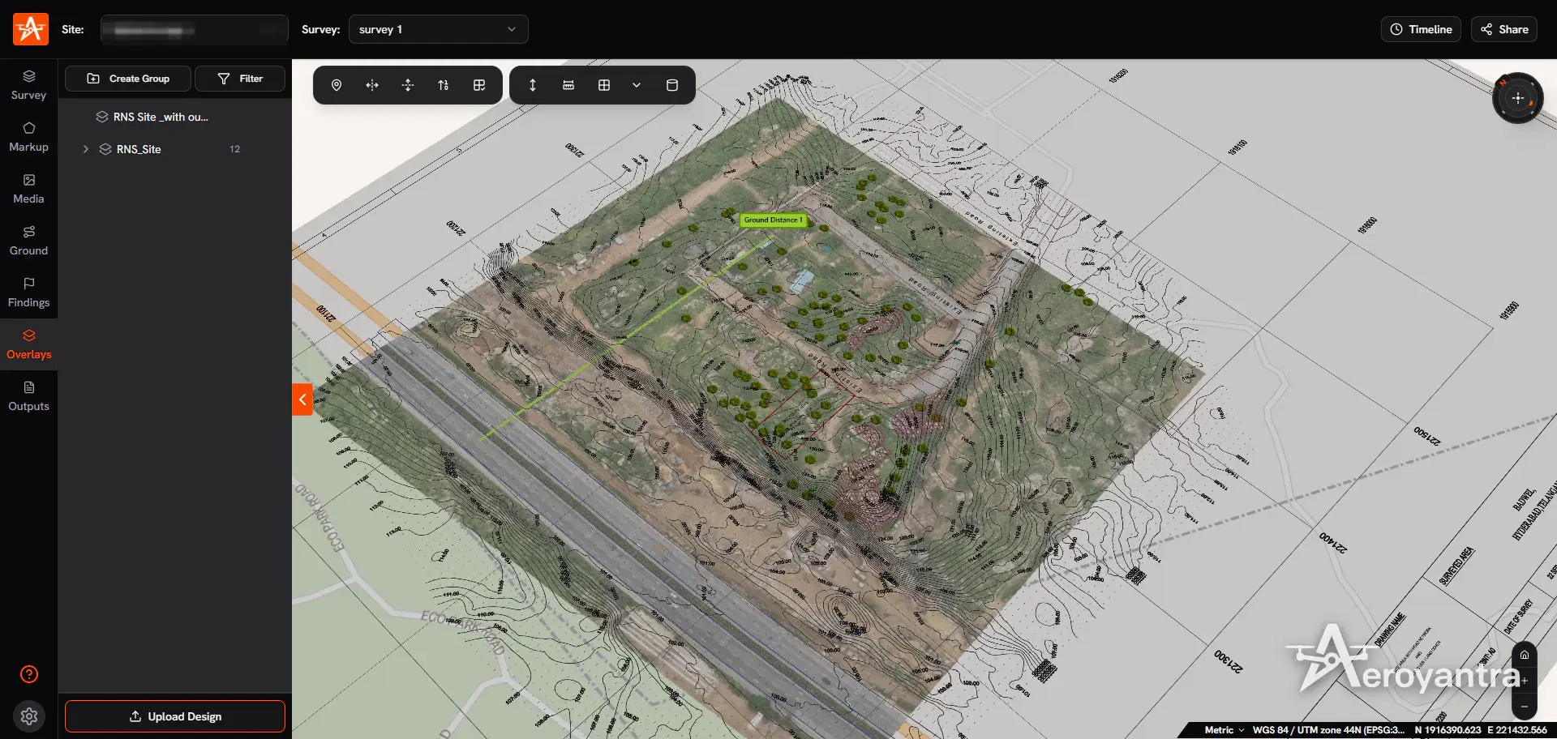Click the Filter button
Screen dimensions: 1557x739
[240, 79]
